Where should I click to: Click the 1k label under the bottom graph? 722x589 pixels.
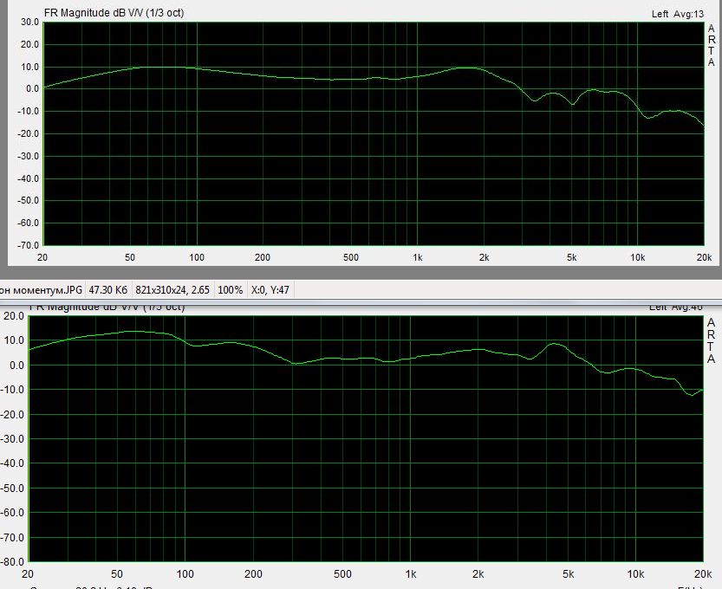tap(410, 573)
